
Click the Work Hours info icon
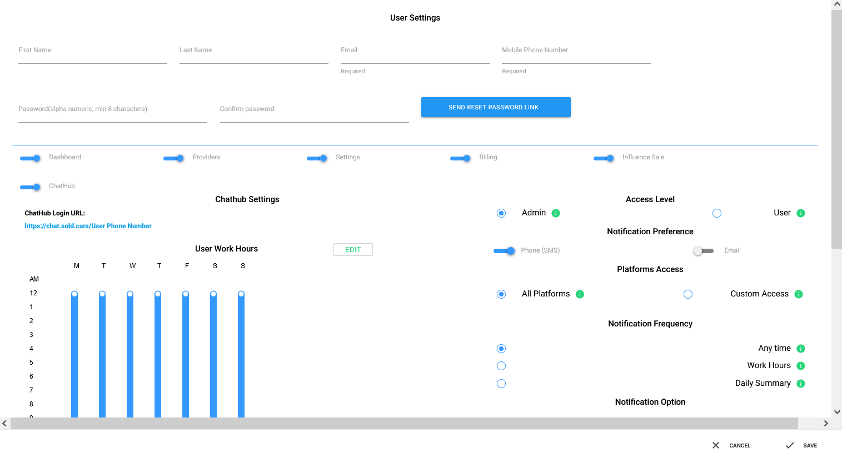[x=801, y=366]
